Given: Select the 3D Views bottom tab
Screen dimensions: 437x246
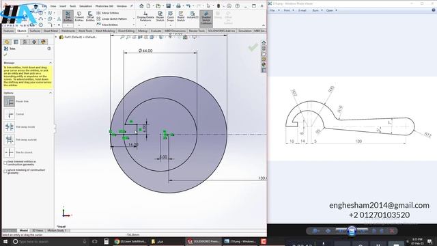Looking at the screenshot, I should pos(38,230).
